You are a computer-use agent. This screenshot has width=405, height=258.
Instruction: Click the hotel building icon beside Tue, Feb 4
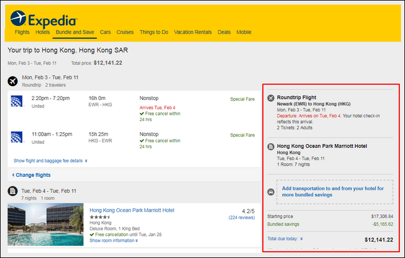(13, 191)
